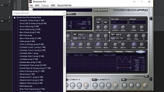Click plus icon on lower FX track
The width and height of the screenshot is (164, 92).
(x=9, y=21)
